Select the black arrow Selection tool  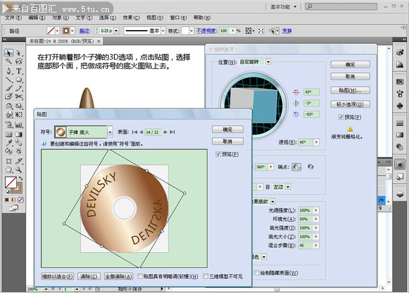click(9, 54)
